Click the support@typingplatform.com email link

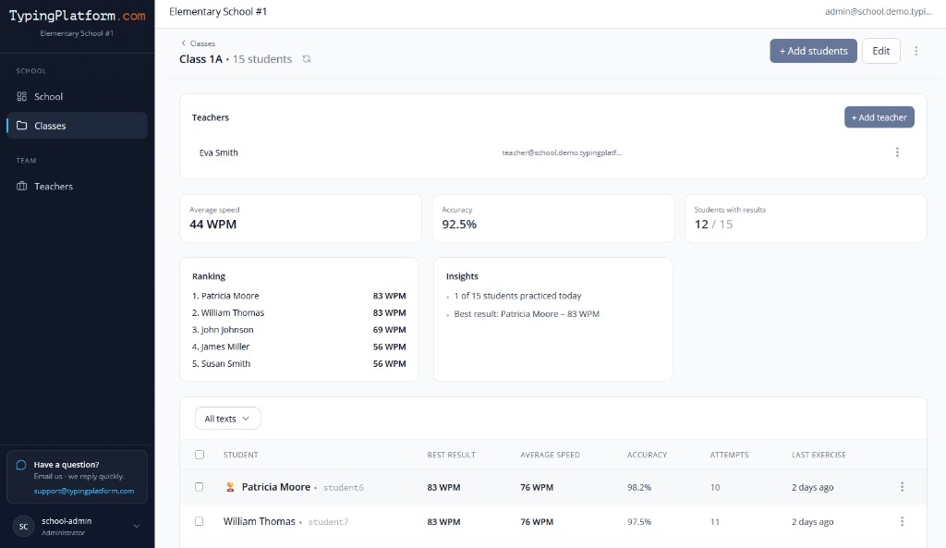click(84, 491)
